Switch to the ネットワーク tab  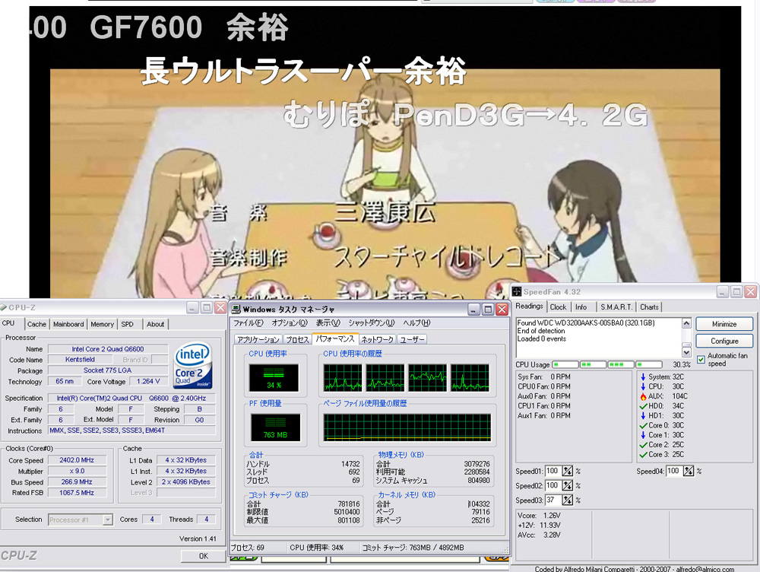pos(378,339)
